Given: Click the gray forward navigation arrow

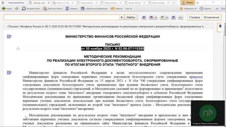Looking at the screenshot, I should click(17, 8).
